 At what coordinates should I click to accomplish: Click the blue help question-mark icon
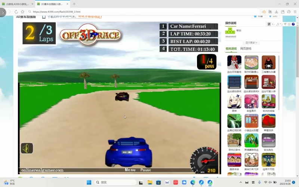click(x=293, y=24)
